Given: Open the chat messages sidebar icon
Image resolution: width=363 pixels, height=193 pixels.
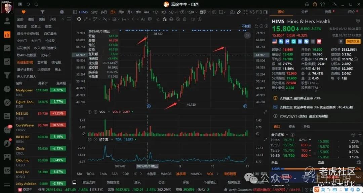Looking at the screenshot, I should (7, 130).
